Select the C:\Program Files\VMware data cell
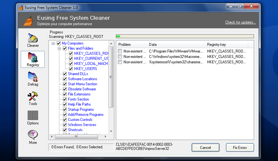This screenshot has width=278, height=161. point(176,51)
